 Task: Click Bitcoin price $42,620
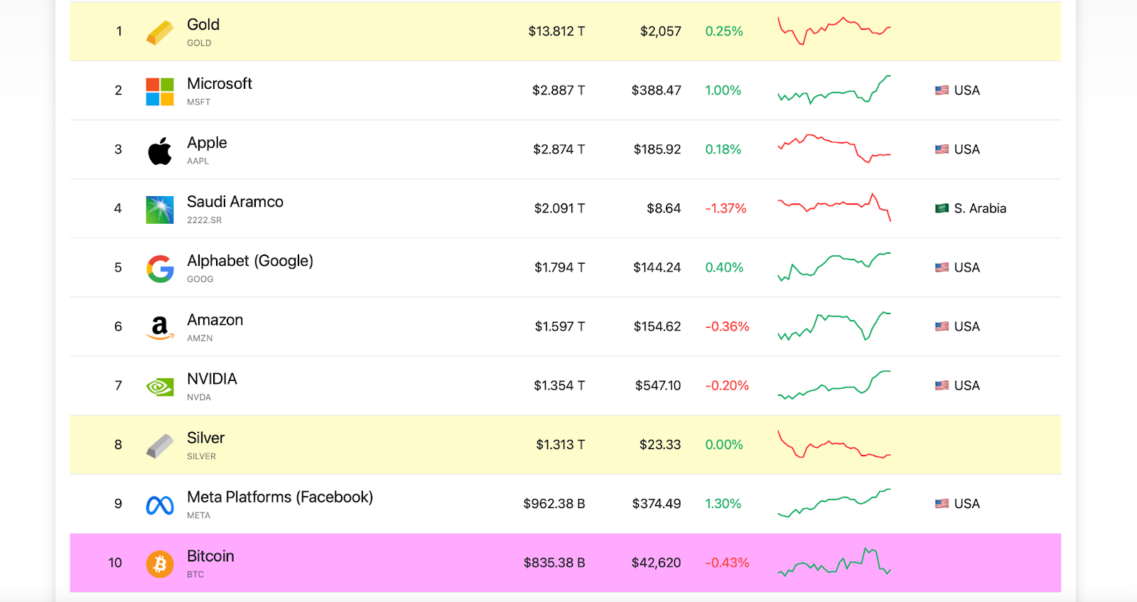(x=656, y=562)
